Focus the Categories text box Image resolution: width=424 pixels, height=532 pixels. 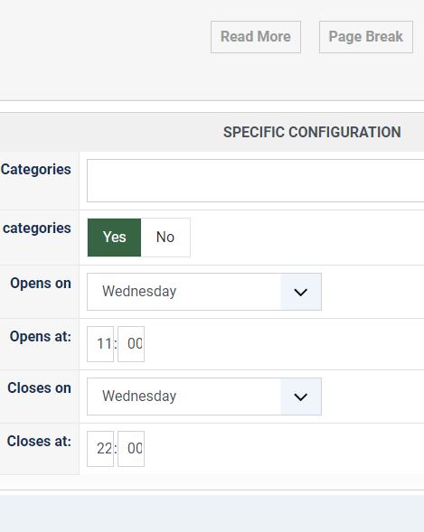pos(255,181)
